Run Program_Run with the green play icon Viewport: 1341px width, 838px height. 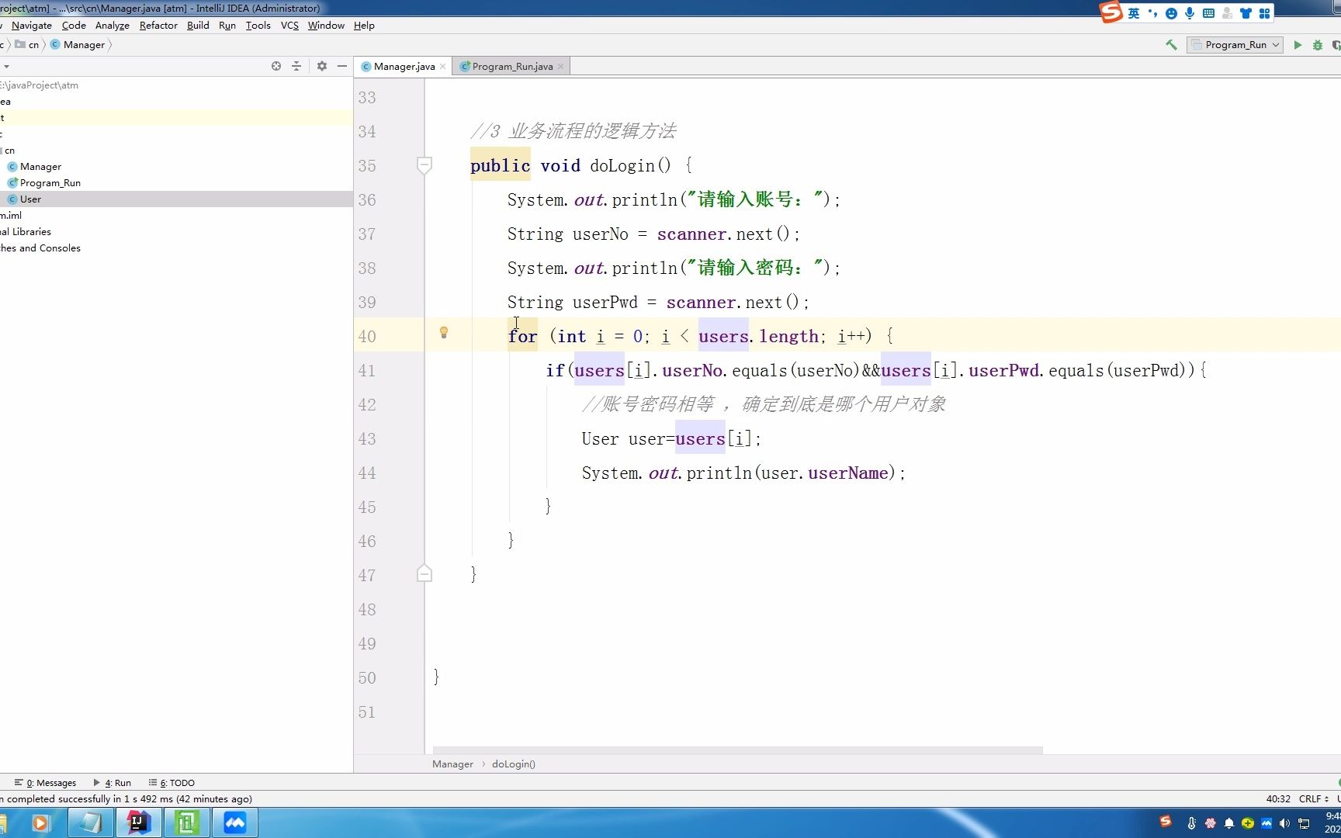pos(1297,45)
